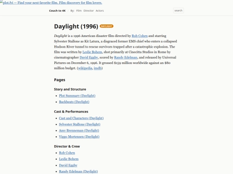Open Rob Cohen link in intro paragraph

click(x=139, y=36)
